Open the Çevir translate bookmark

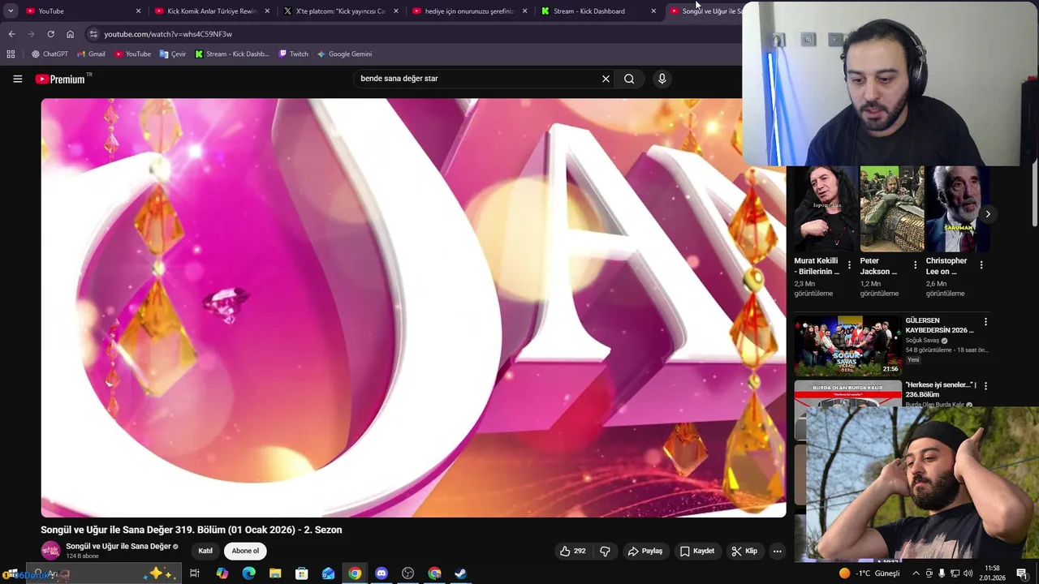click(173, 54)
